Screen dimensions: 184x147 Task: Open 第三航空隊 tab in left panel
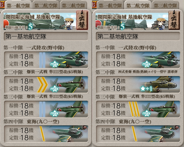(73, 5)
